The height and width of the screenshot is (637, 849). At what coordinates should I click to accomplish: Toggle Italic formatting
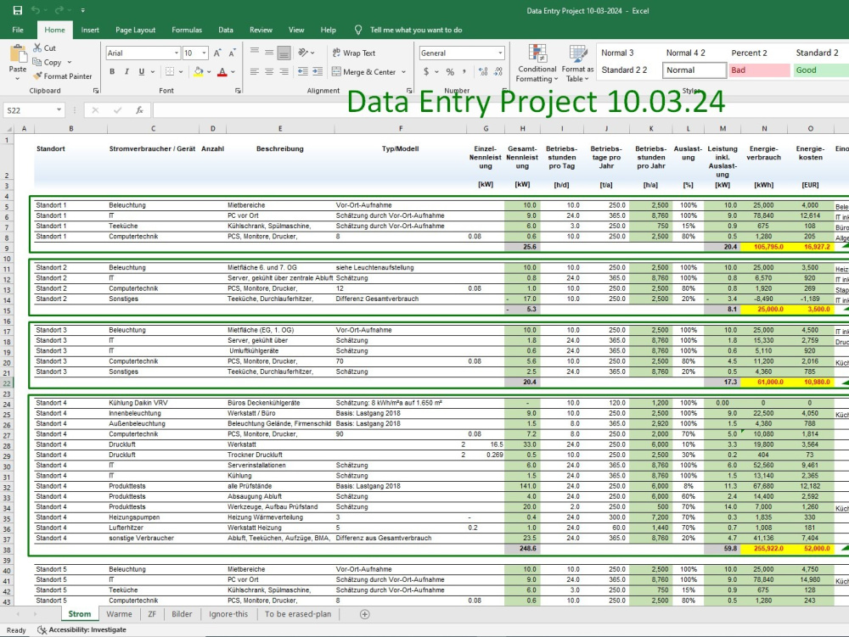127,71
